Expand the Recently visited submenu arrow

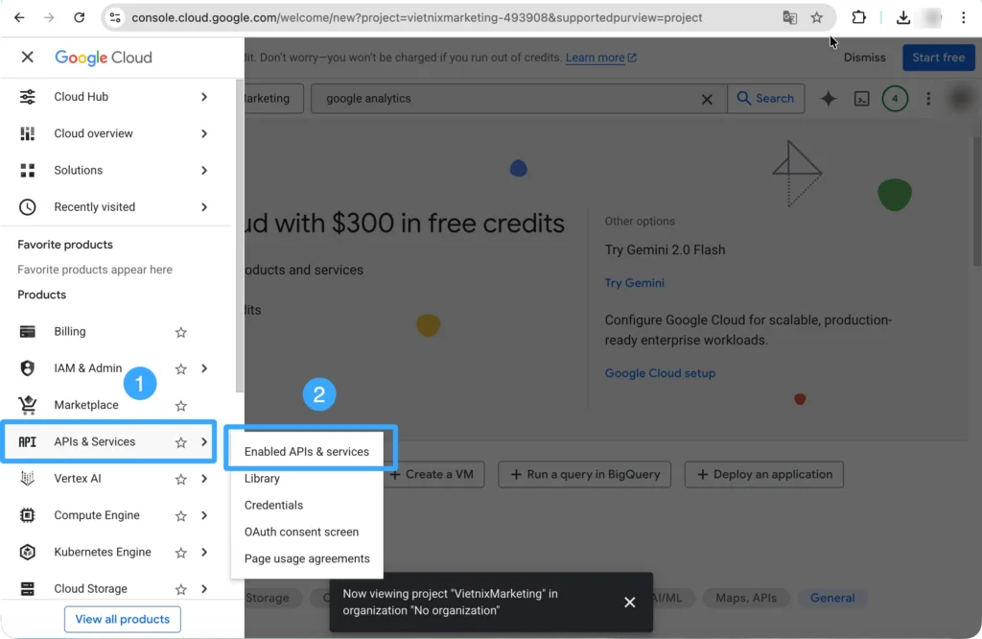[204, 207]
